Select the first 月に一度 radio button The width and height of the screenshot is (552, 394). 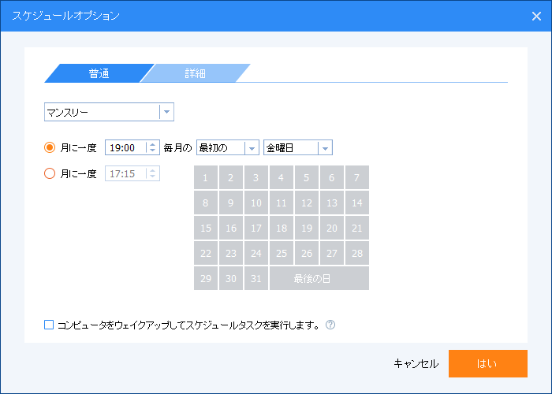50,147
